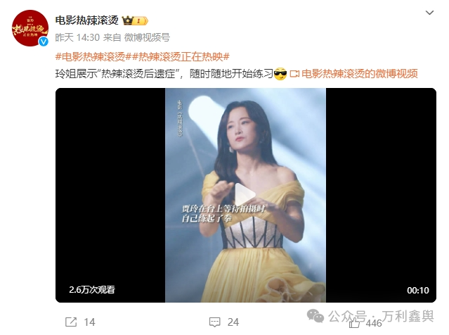
Task: Open the 电影热辣滚烫 account name
Action: pyautogui.click(x=86, y=20)
